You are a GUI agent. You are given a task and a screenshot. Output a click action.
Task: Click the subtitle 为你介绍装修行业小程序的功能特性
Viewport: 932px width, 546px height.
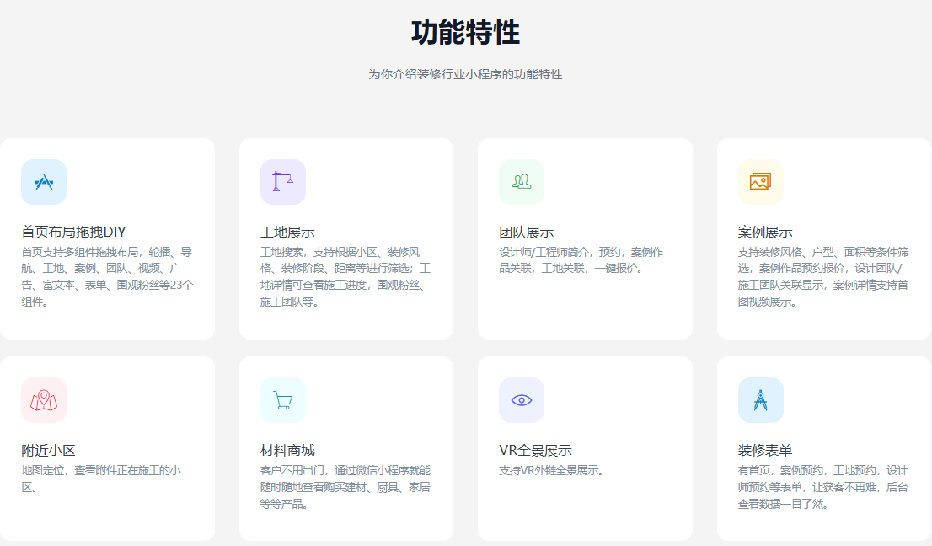click(465, 74)
